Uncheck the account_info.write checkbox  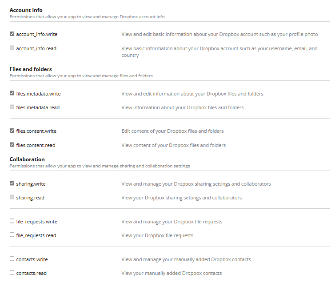[x=12, y=34]
